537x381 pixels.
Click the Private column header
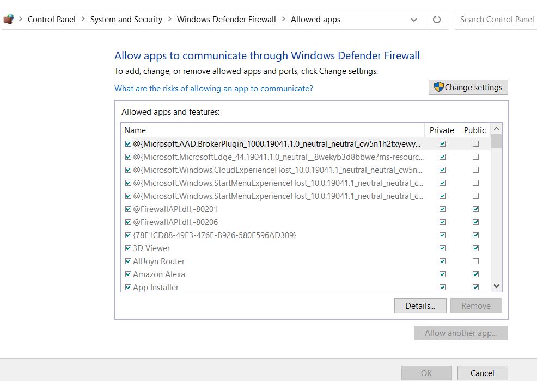pos(442,130)
